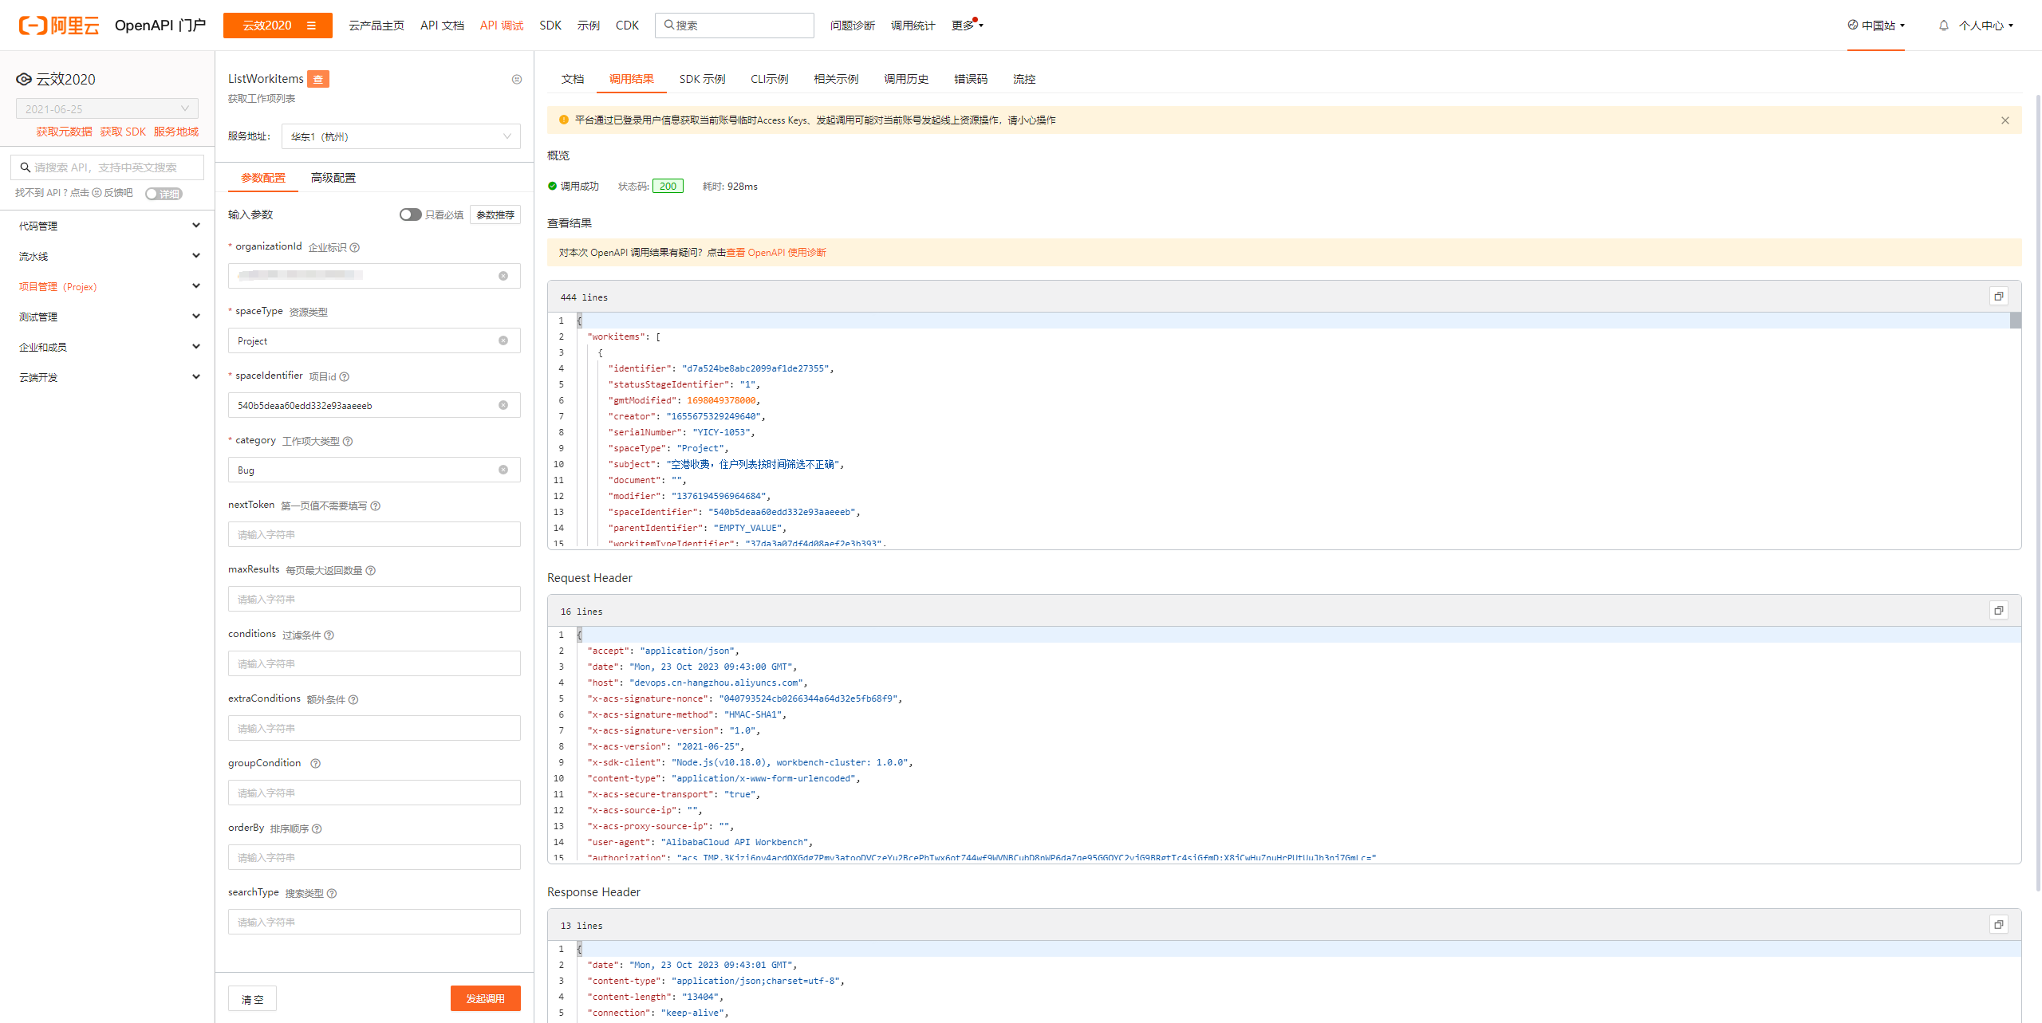
Task: Focus the nextToken input field
Action: click(374, 534)
